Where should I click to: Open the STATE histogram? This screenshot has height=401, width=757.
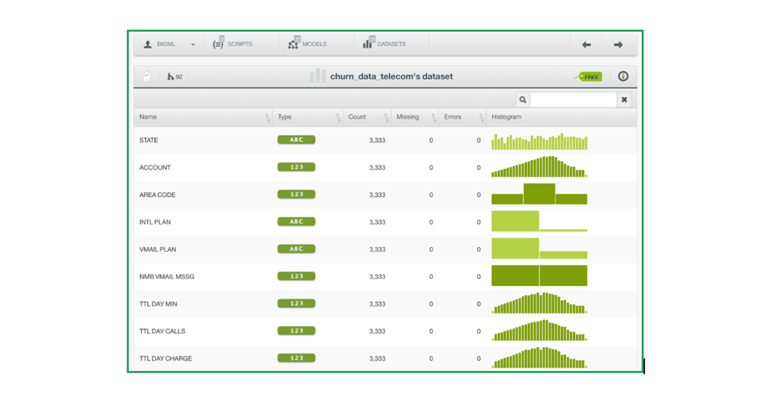pos(539,141)
